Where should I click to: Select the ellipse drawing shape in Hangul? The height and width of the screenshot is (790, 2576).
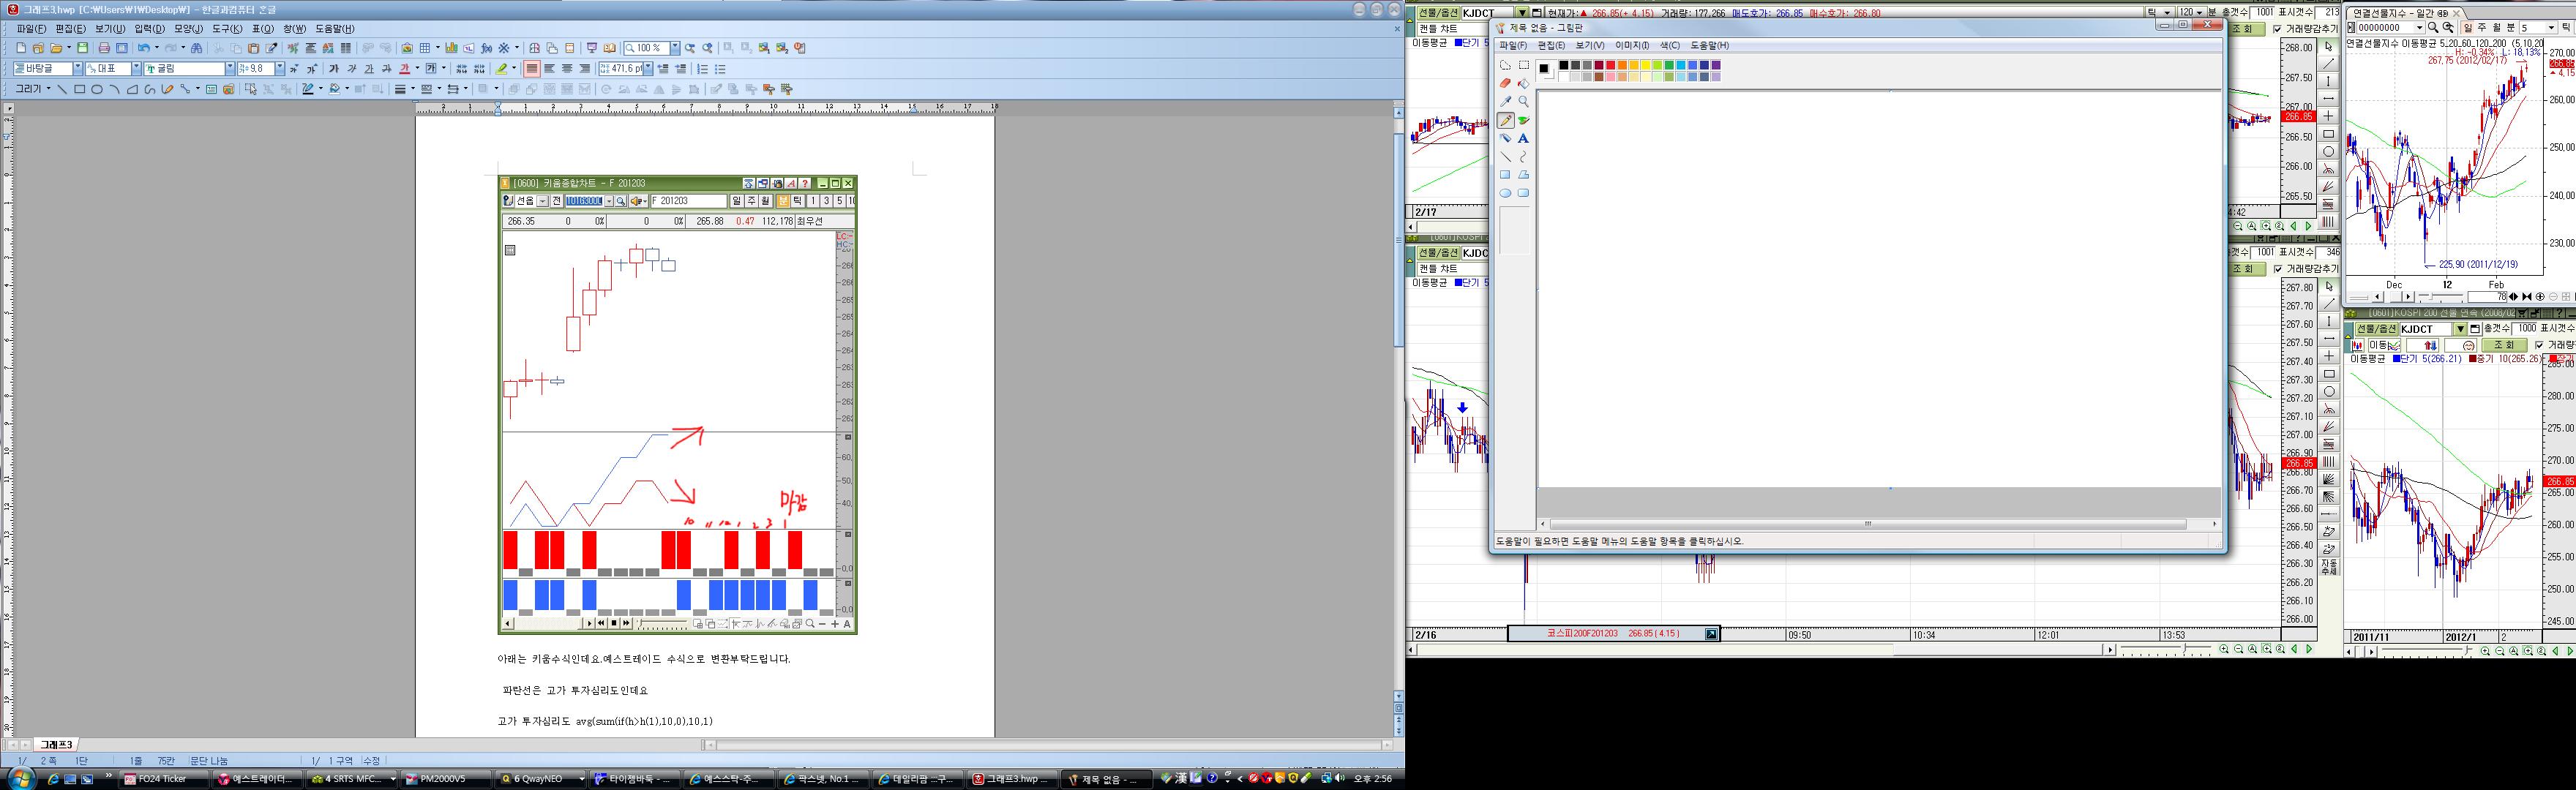(97, 89)
